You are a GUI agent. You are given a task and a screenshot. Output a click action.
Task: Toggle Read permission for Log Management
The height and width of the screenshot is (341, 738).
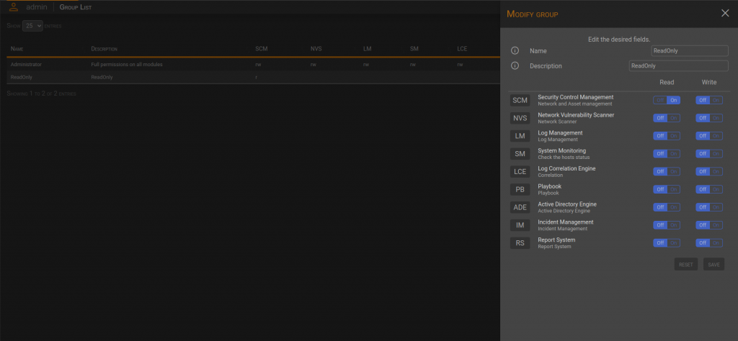pos(667,136)
